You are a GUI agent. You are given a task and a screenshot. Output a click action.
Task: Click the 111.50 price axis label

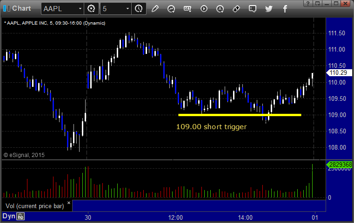337,33
